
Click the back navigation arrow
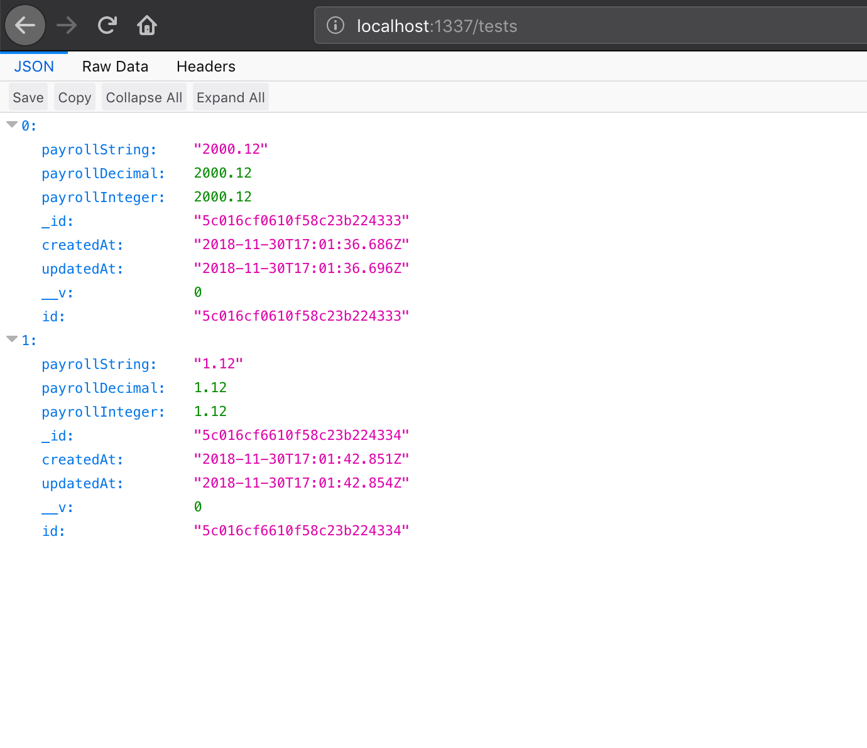pos(25,25)
